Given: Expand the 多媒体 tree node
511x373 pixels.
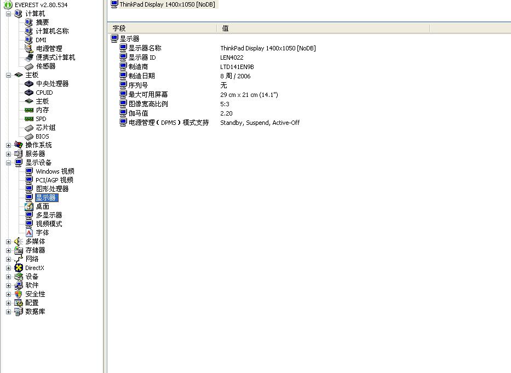Looking at the screenshot, I should pyautogui.click(x=8, y=242).
